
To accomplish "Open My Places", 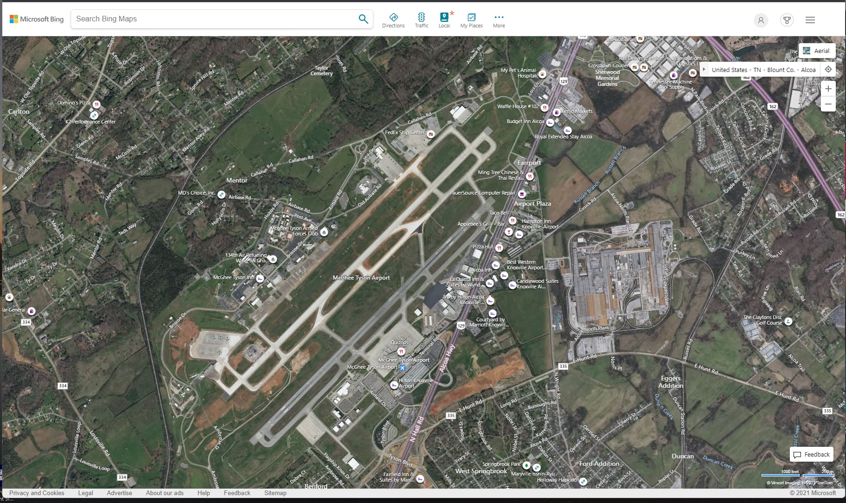I will pos(471,20).
